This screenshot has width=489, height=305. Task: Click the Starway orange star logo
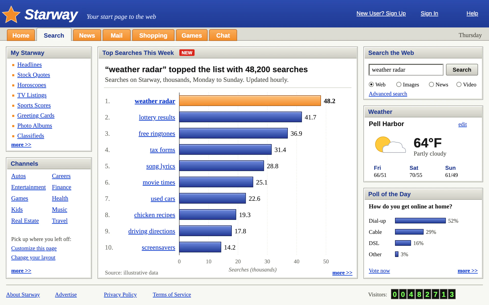coord(11,14)
